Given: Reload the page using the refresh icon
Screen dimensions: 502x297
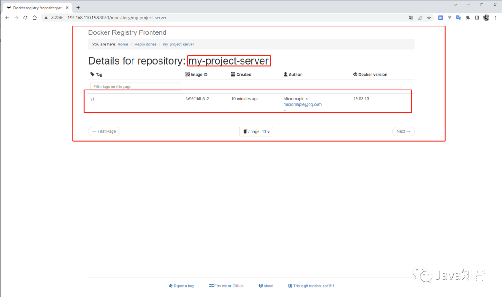Looking at the screenshot, I should coord(25,18).
